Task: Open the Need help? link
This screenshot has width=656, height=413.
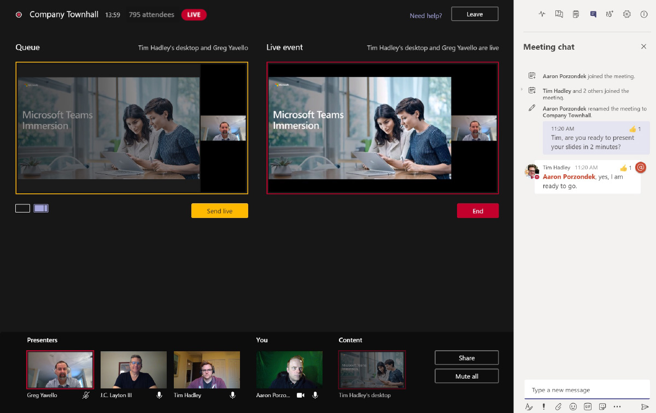Action: [x=426, y=16]
